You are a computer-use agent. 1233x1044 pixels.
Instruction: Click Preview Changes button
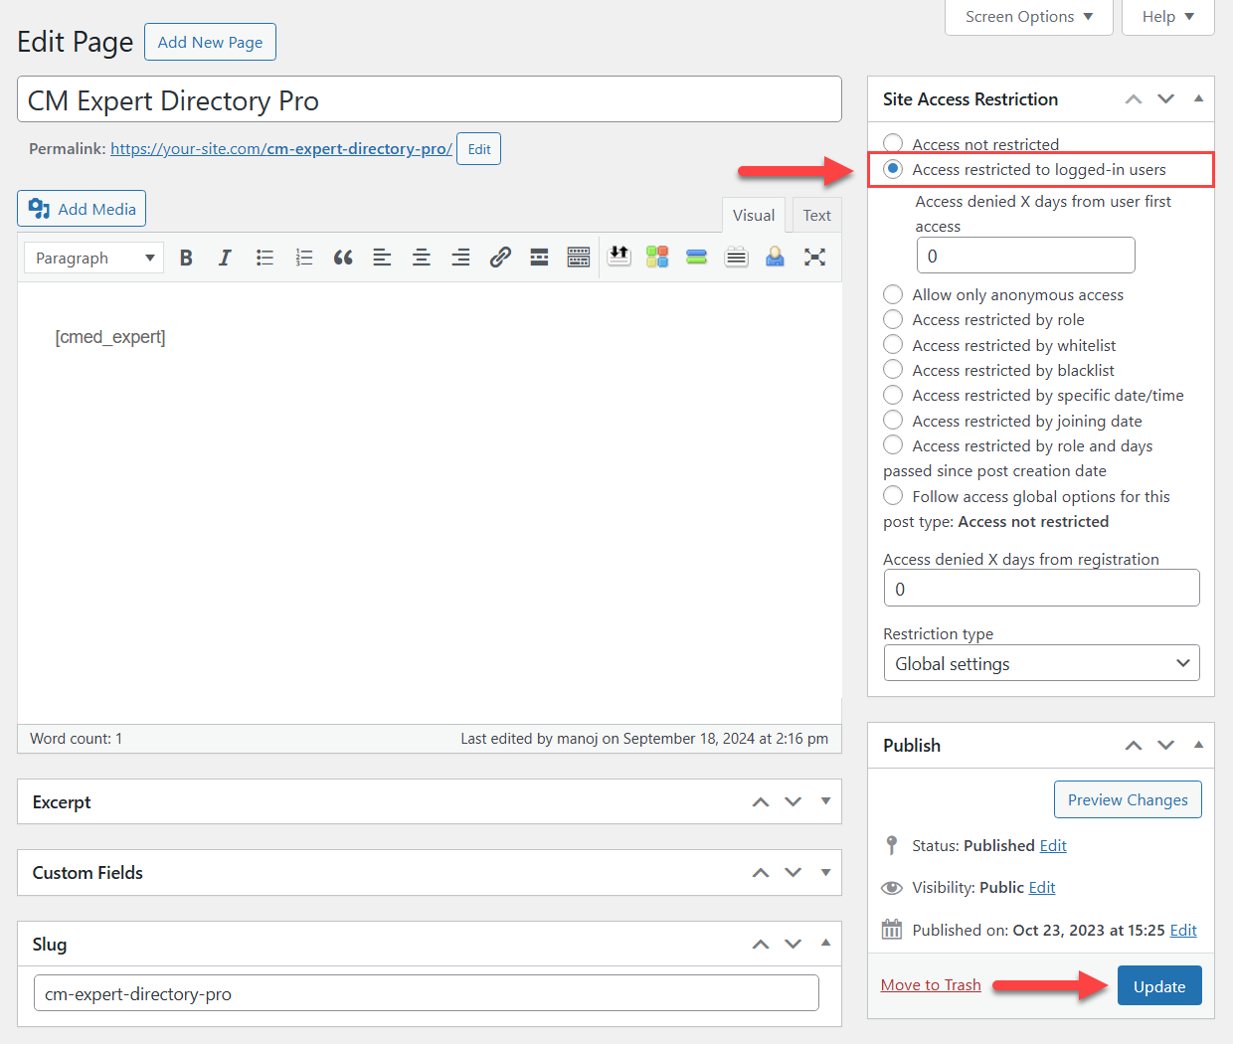coord(1128,799)
